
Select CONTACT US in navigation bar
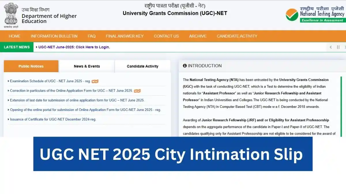pos(166,36)
